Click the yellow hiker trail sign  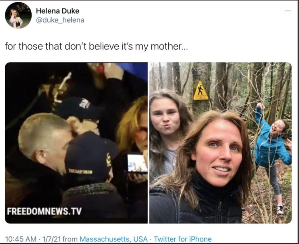[200, 91]
